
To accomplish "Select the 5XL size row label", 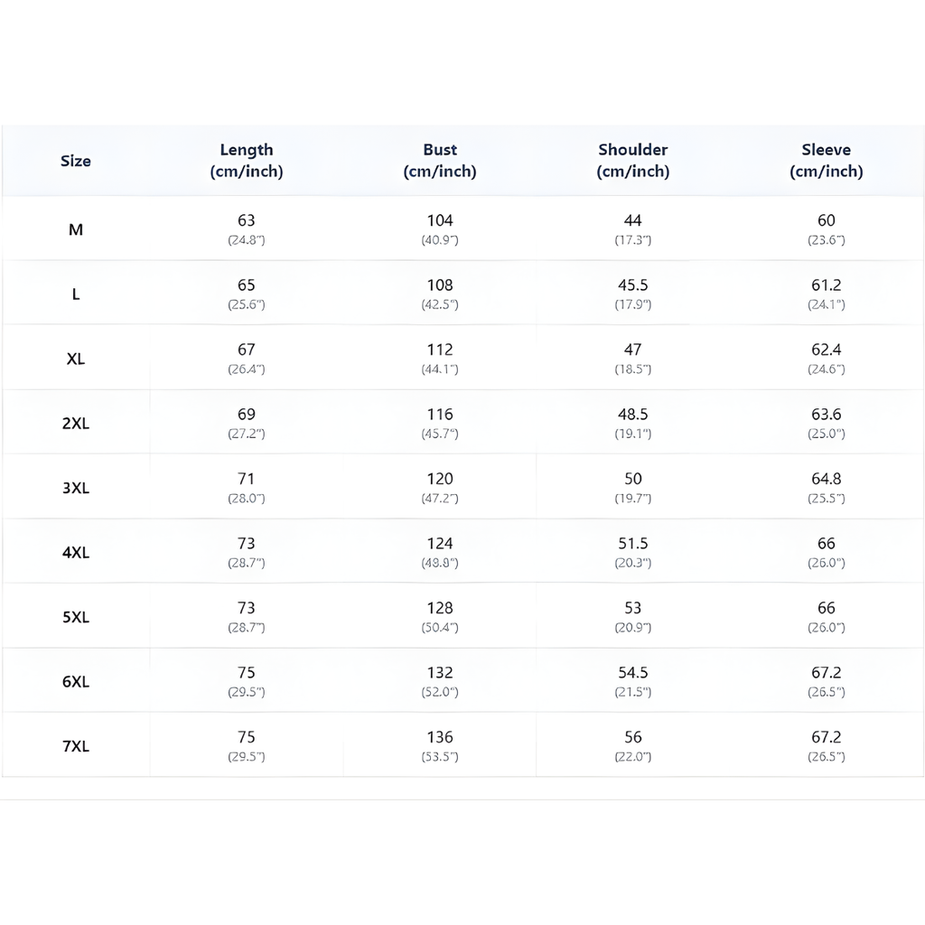I will pyautogui.click(x=76, y=618).
